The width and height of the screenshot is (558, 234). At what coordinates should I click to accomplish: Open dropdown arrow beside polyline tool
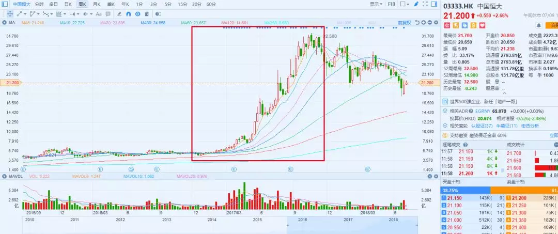point(38,14)
